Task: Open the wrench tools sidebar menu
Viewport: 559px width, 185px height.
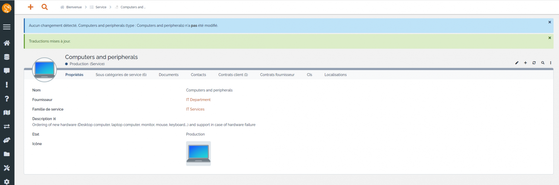Action: [x=7, y=168]
